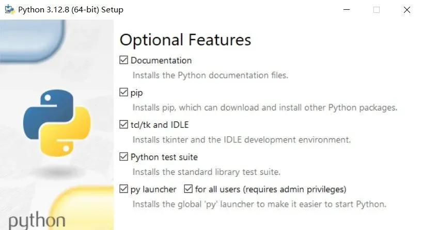The image size is (422, 230).
Task: Click 'Installs tkinter and the IDLE' description
Action: tap(241, 140)
